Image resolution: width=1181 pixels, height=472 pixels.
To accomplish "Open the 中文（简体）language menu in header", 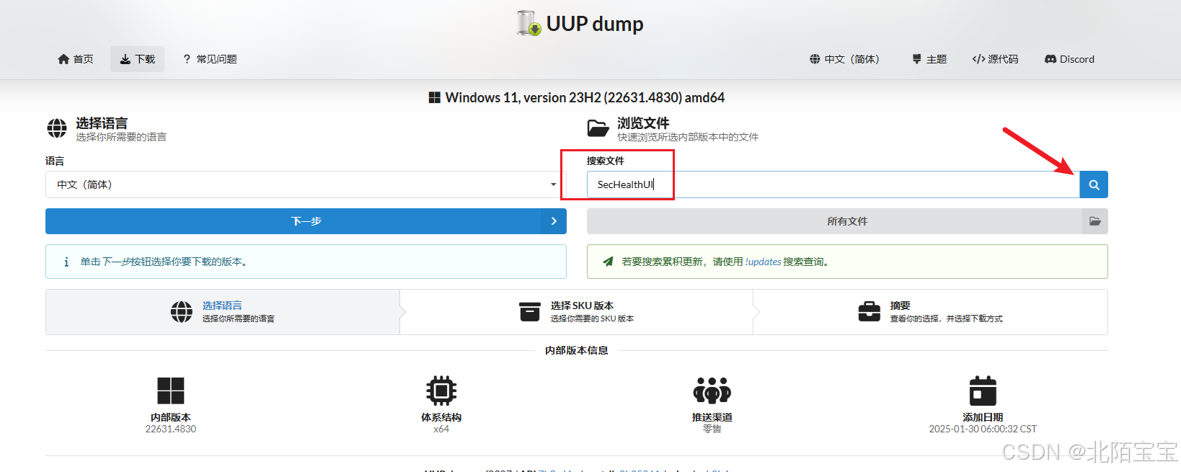I will click(x=845, y=59).
